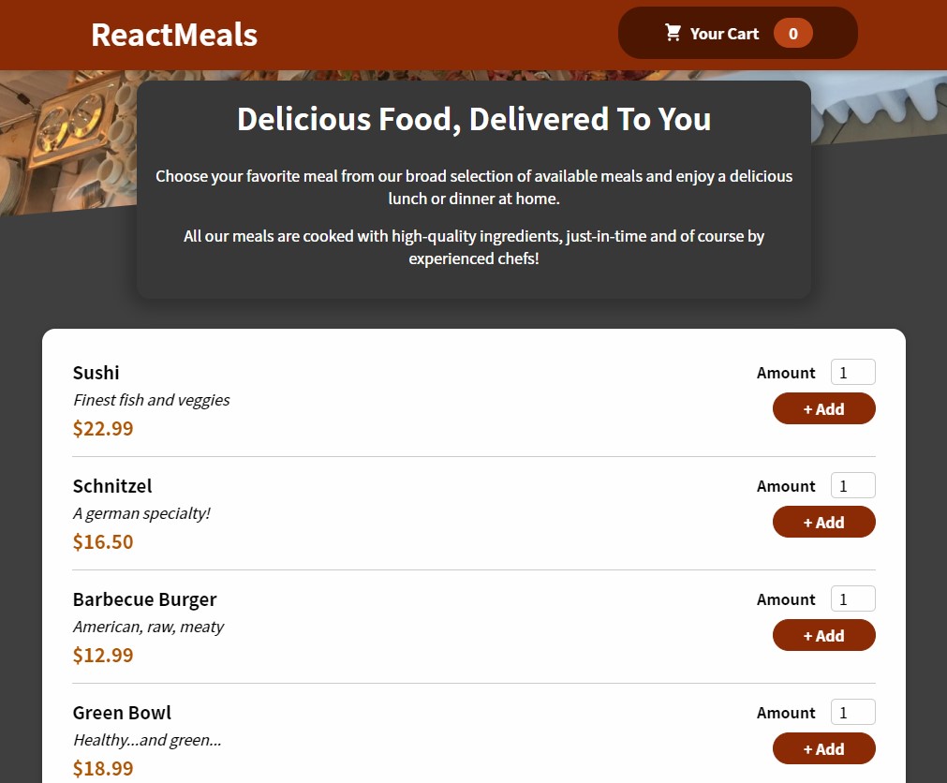Viewport: 947px width, 783px height.
Task: Select the Barbecue Burger amount input
Action: click(852, 599)
